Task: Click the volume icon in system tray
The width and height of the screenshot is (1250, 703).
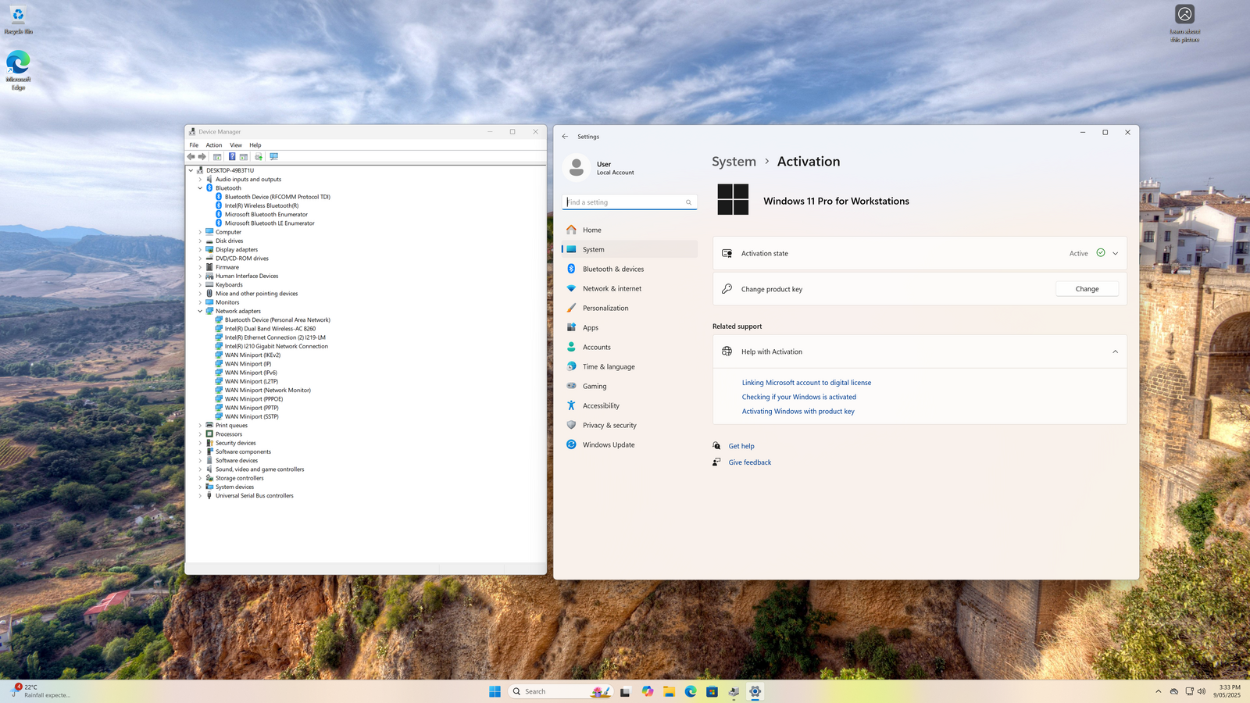Action: [x=1202, y=691]
